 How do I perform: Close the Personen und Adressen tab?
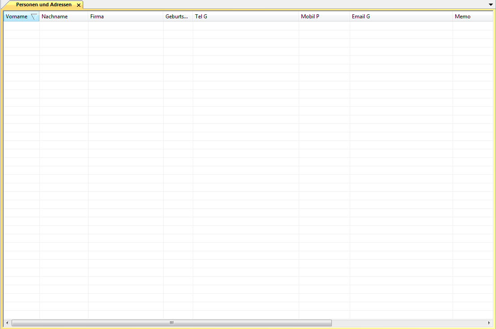coord(79,5)
